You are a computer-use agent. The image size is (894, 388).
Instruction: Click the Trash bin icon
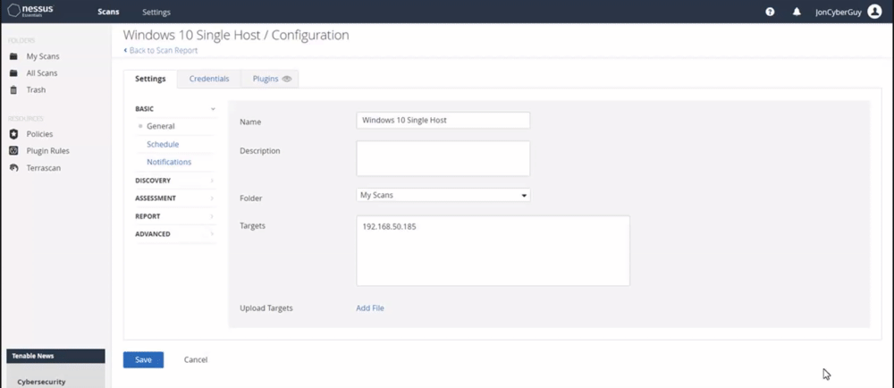(x=13, y=89)
